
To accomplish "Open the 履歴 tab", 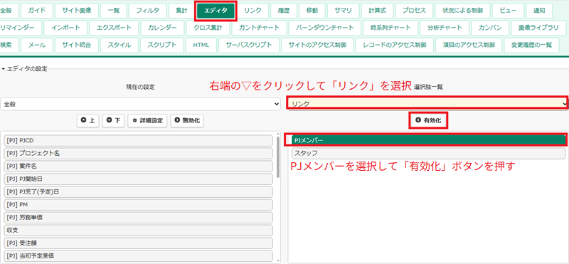I will (x=283, y=11).
